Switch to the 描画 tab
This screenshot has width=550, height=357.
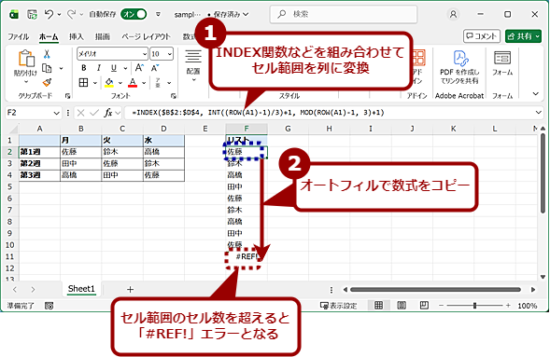103,36
